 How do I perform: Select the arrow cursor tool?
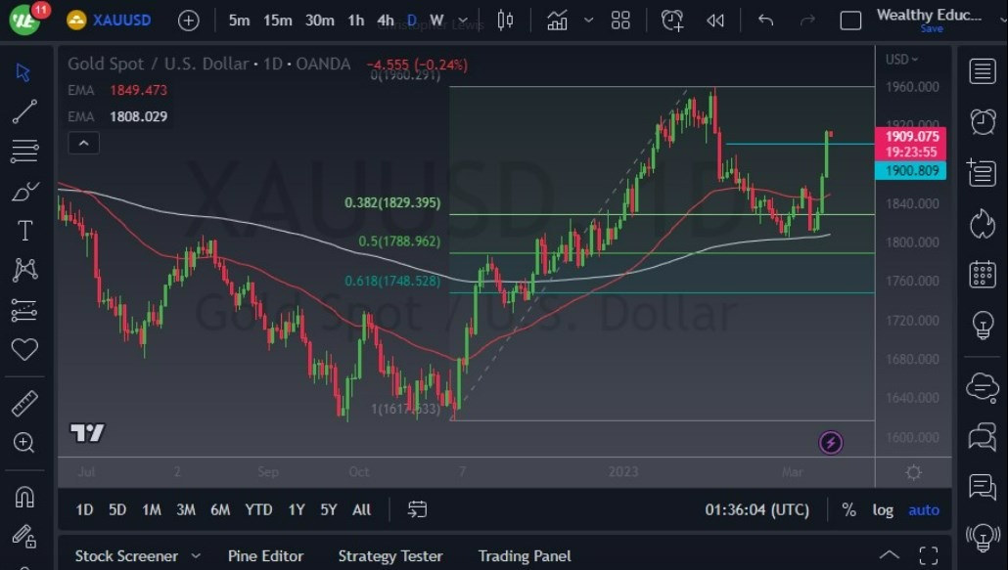click(23, 72)
